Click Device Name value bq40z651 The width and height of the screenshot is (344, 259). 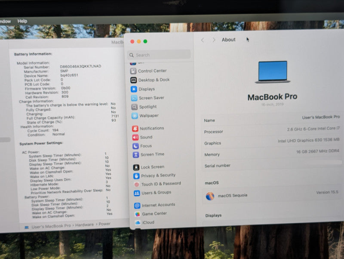pos(69,75)
